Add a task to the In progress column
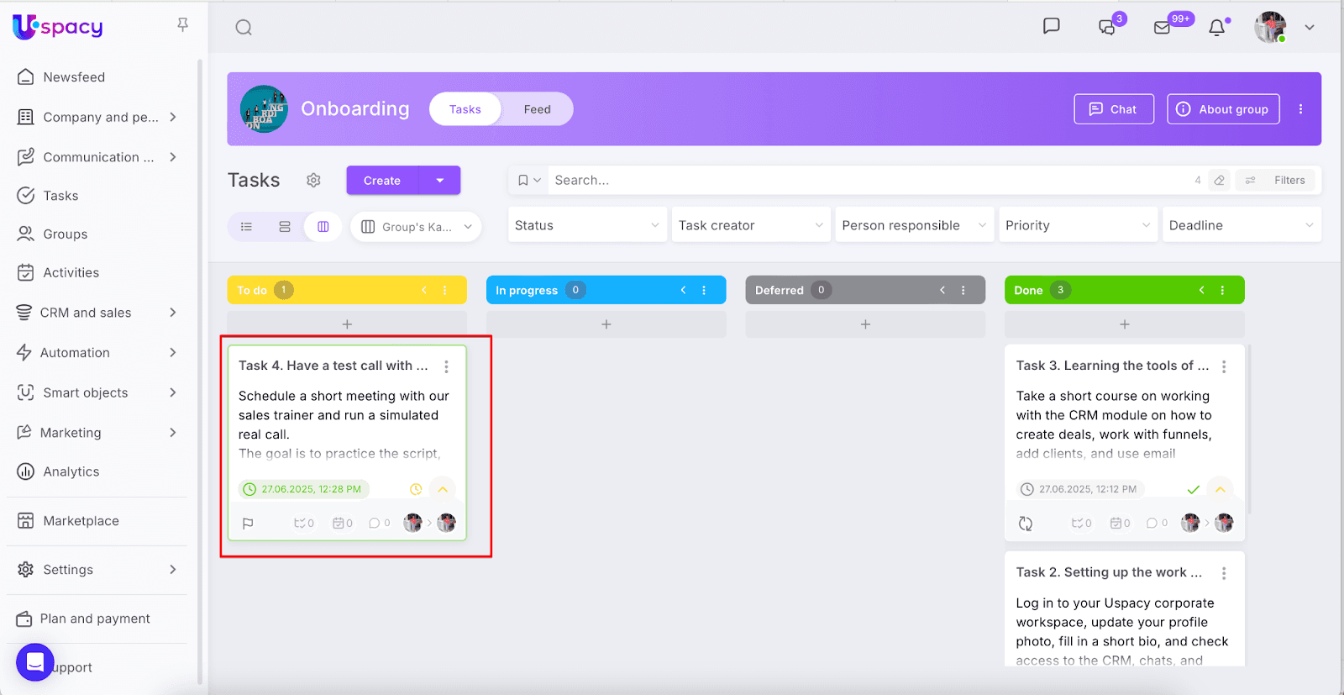 [606, 324]
